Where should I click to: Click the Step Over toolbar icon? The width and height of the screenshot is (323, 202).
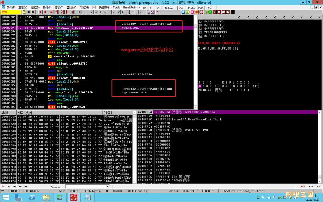(57, 12)
